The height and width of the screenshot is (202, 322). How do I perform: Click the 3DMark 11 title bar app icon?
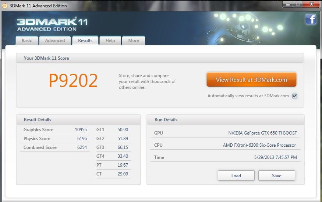pos(4,6)
